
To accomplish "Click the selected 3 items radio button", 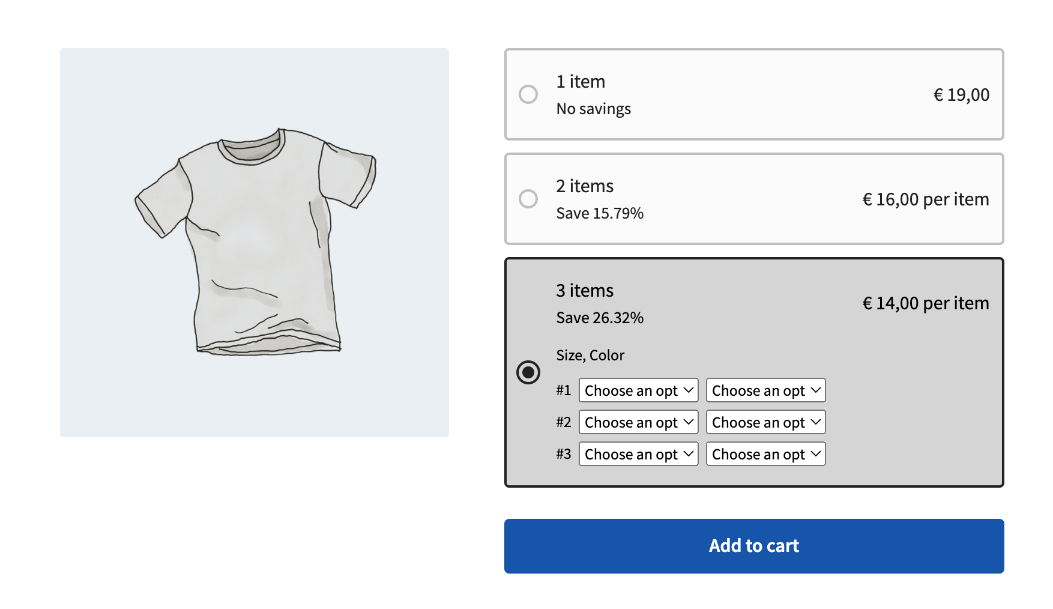I will click(x=528, y=372).
